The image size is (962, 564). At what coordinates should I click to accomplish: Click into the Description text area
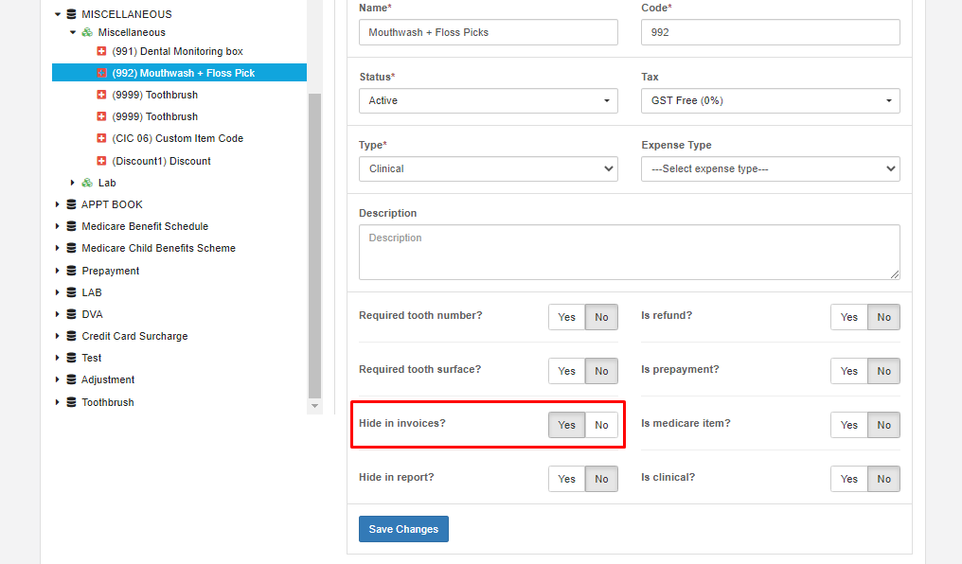coord(629,252)
